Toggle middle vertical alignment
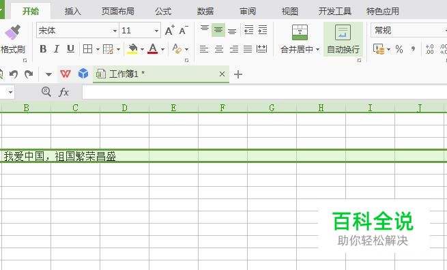The width and height of the screenshot is (447, 270). point(218,30)
